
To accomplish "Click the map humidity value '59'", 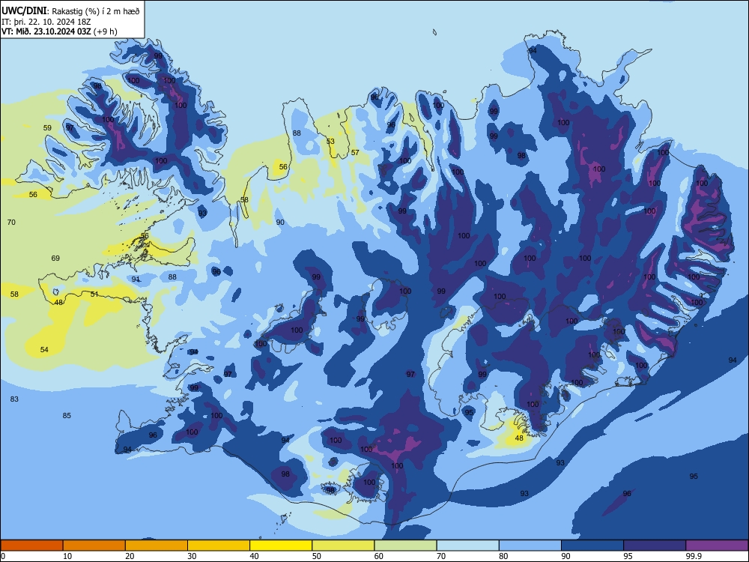I will tap(47, 128).
